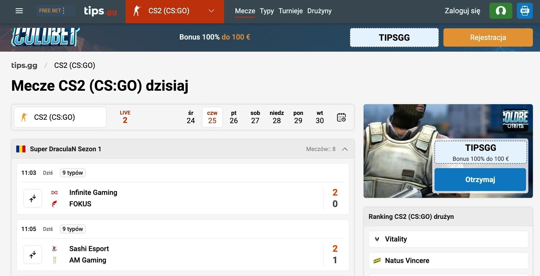The height and width of the screenshot is (276, 540).
Task: Open the calendar date picker icon
Action: (341, 117)
